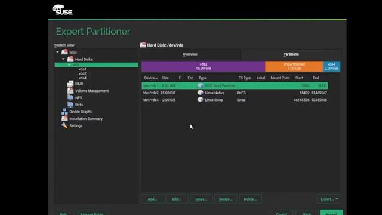This screenshot has width=382, height=215.
Task: Click the Delete... button
Action: tap(250, 199)
